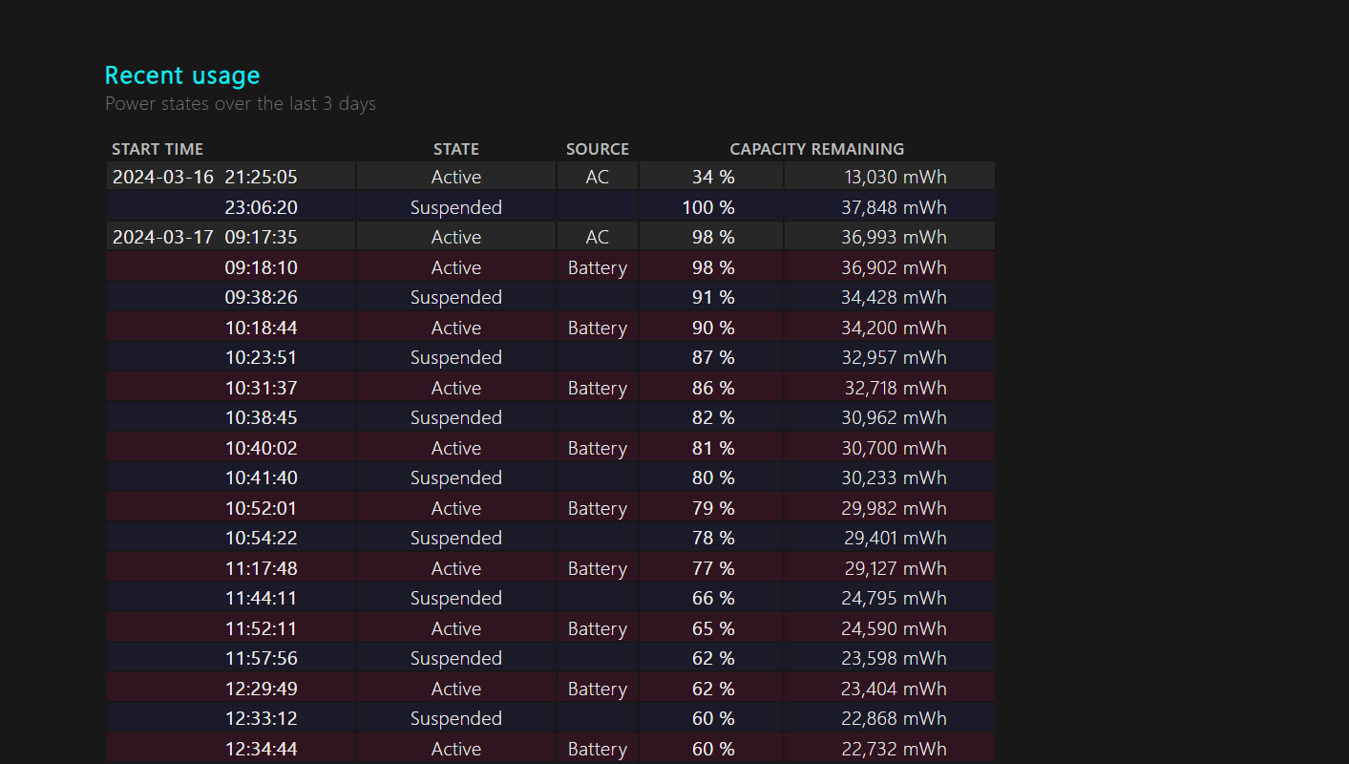Viewport: 1349px width, 764px height.
Task: Click the 24,590 mWh value
Action: click(894, 628)
